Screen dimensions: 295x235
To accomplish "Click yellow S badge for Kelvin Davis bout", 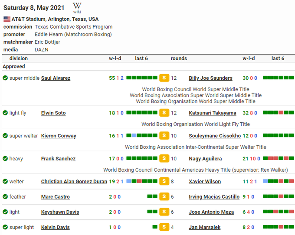I will (x=164, y=227).
